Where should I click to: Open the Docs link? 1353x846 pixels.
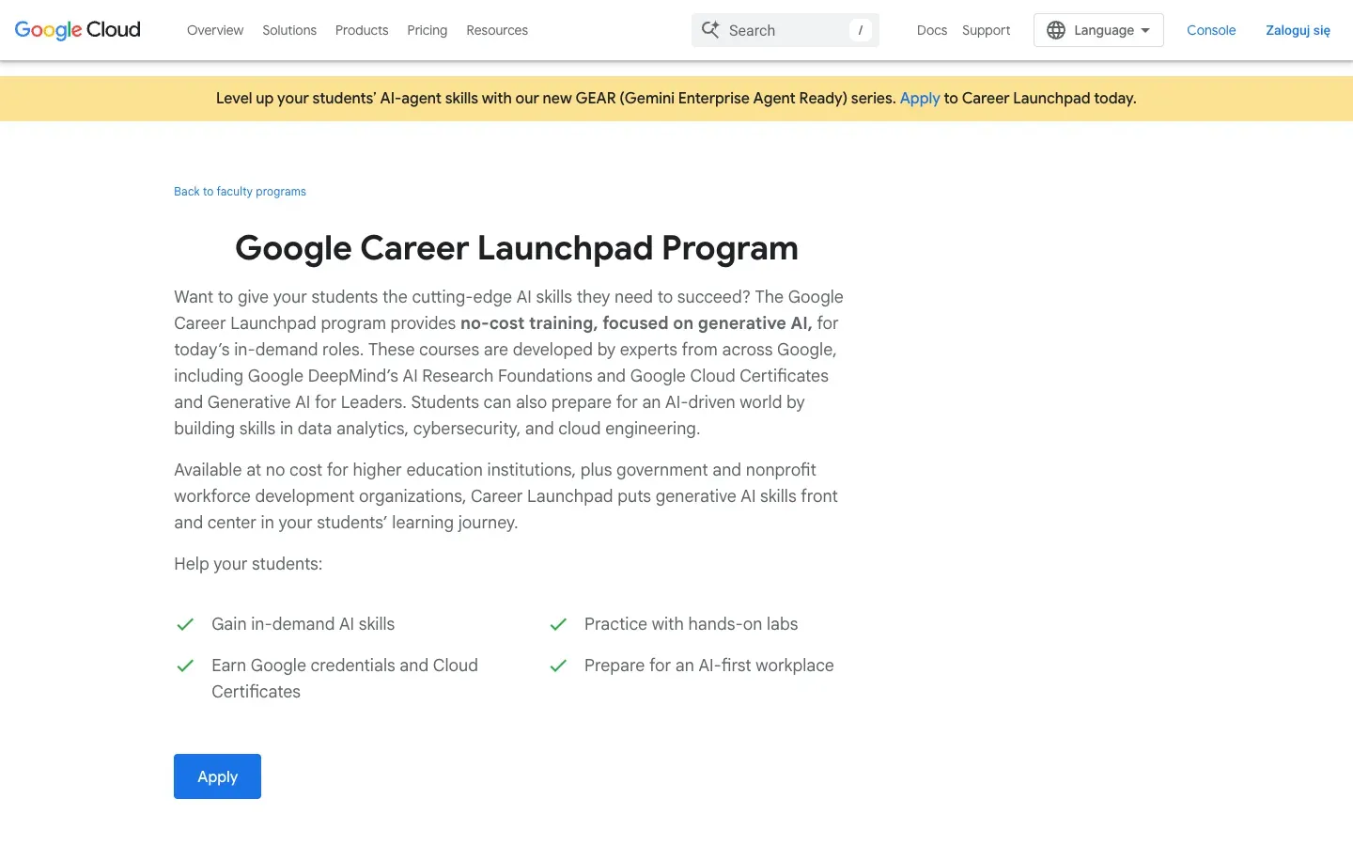pyautogui.click(x=932, y=30)
